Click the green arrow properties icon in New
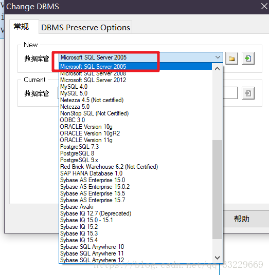 tap(248, 58)
